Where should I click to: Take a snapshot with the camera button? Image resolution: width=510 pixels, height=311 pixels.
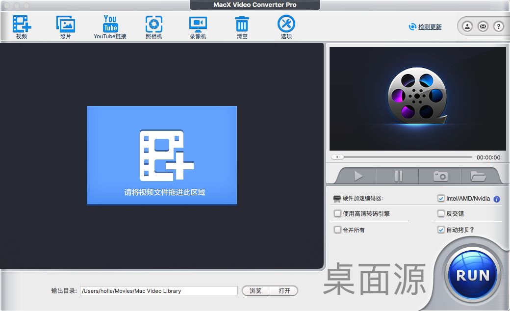[x=440, y=176]
